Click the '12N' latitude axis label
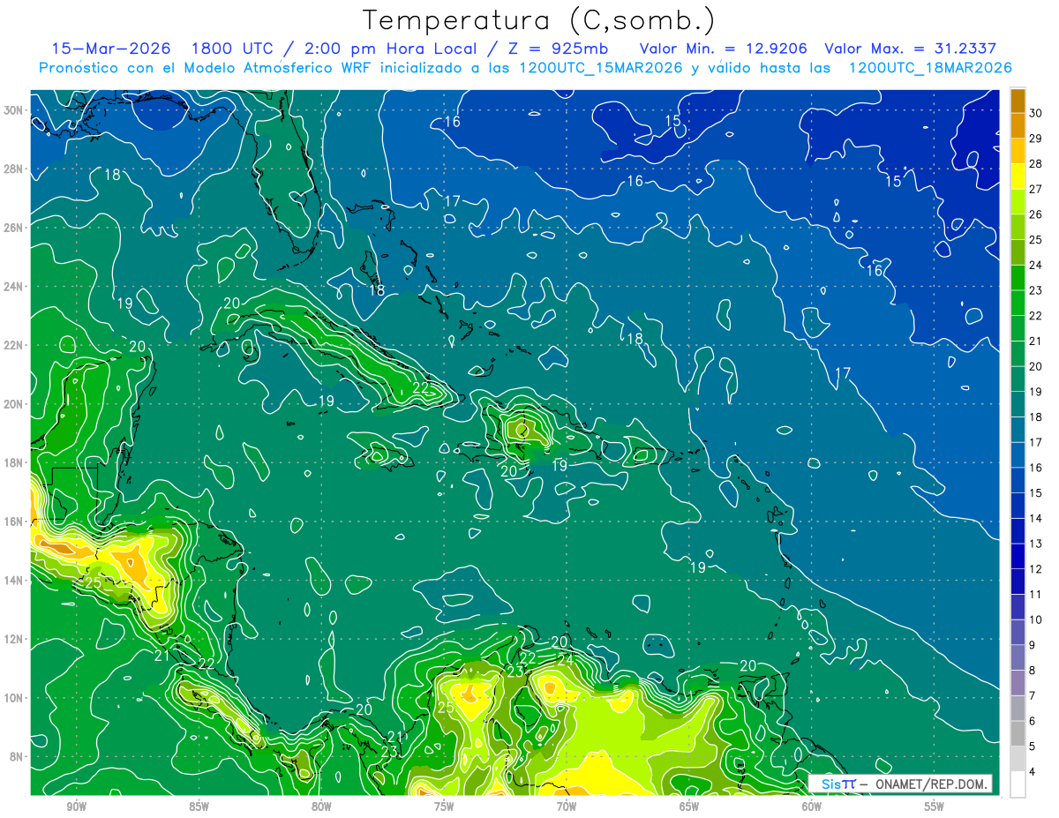Image resolution: width=1059 pixels, height=818 pixels. (13, 639)
